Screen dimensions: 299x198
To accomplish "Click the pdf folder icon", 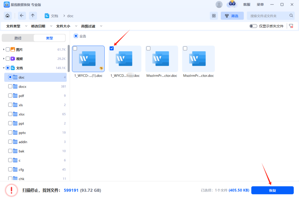I will click(x=15, y=96).
